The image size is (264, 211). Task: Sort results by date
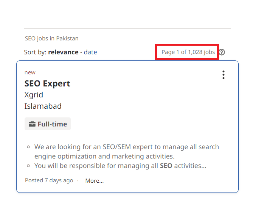tap(90, 52)
